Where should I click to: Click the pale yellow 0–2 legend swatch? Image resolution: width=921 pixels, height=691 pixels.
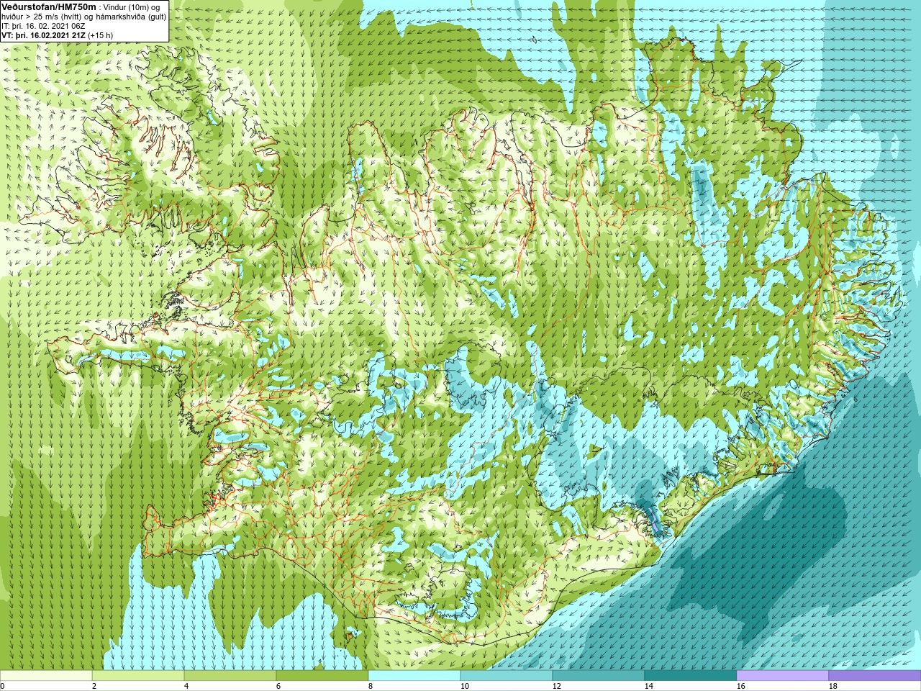[46, 676]
